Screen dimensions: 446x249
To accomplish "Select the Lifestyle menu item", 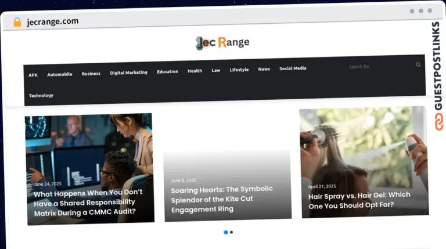I will coord(239,70).
